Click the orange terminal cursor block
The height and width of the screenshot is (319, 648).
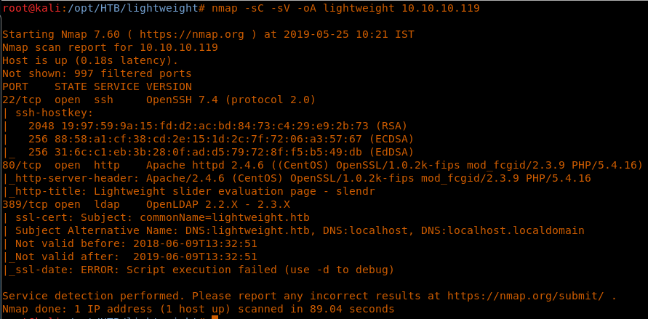click(215, 317)
